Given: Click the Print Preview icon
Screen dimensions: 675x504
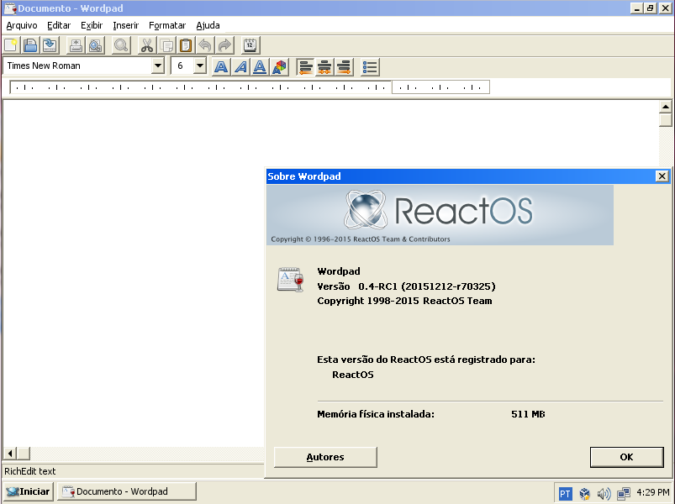Looking at the screenshot, I should tap(95, 45).
